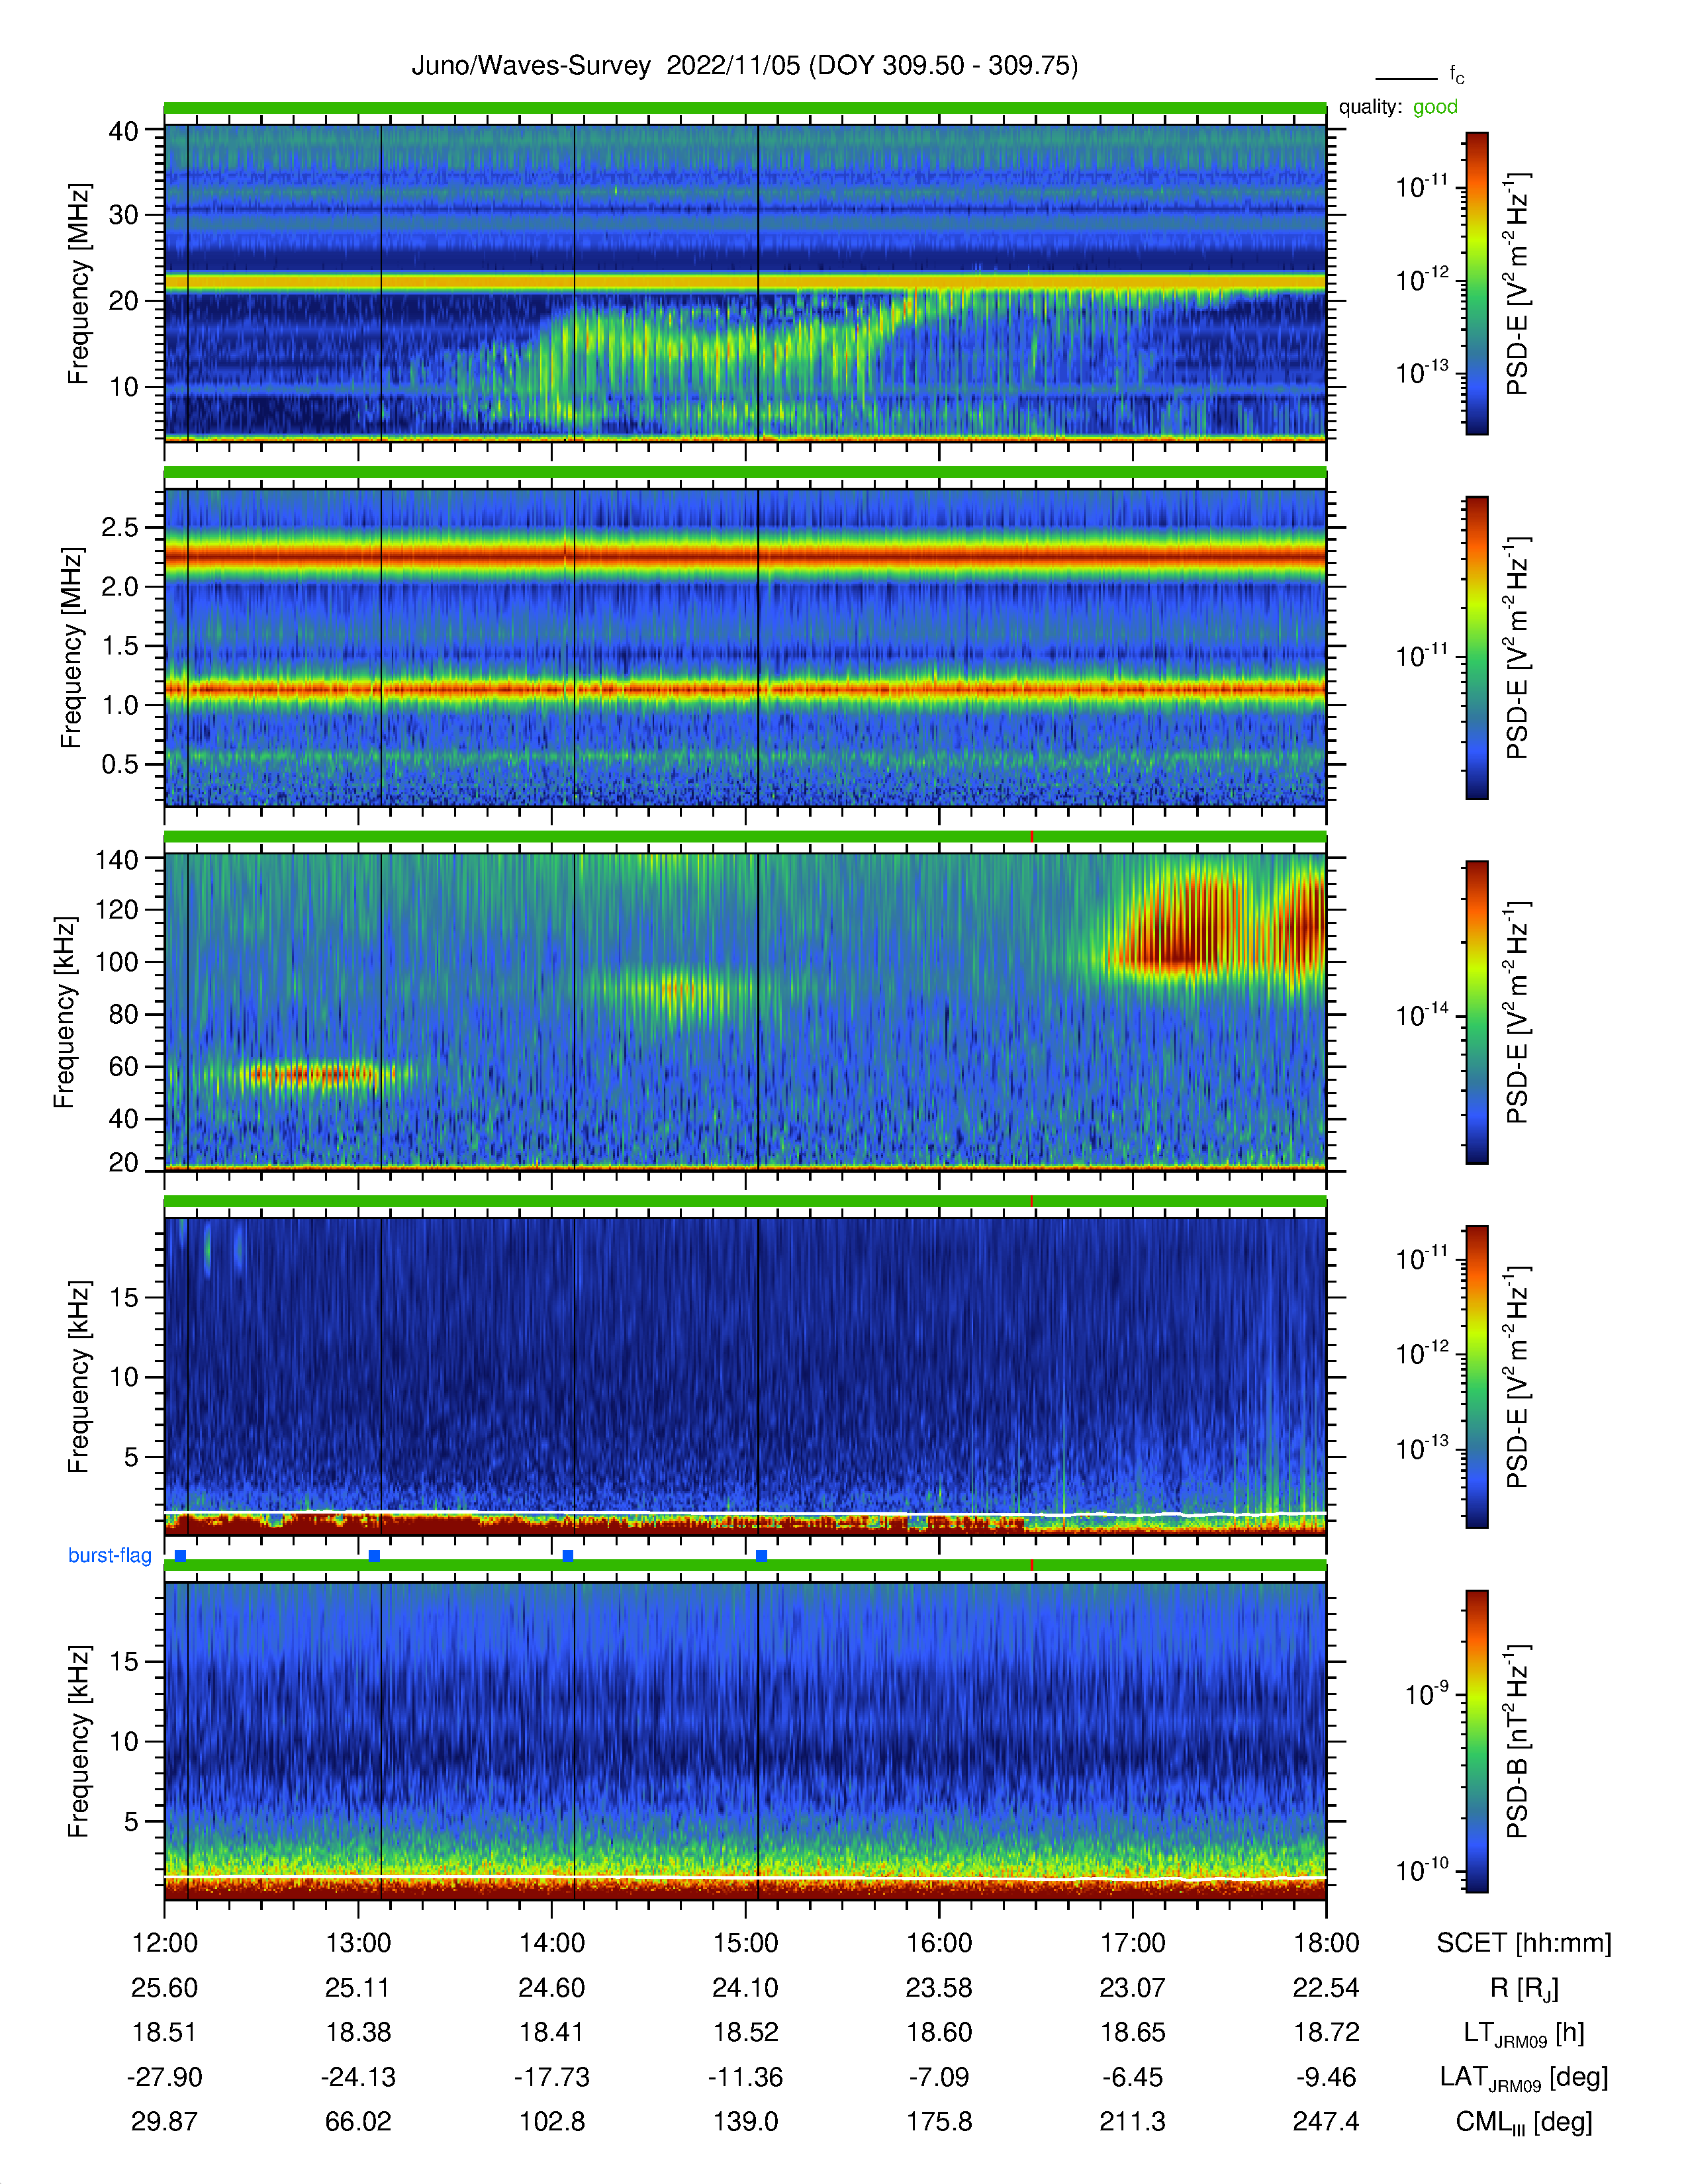The width and height of the screenshot is (1688, 2184).
Task: Click the 17:00 time label
Action: click(1133, 1942)
